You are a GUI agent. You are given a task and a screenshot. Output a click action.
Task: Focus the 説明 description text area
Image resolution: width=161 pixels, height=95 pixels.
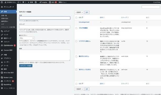[45, 55]
